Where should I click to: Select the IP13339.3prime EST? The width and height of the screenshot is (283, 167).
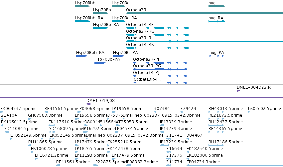pyautogui.click(x=162, y=125)
